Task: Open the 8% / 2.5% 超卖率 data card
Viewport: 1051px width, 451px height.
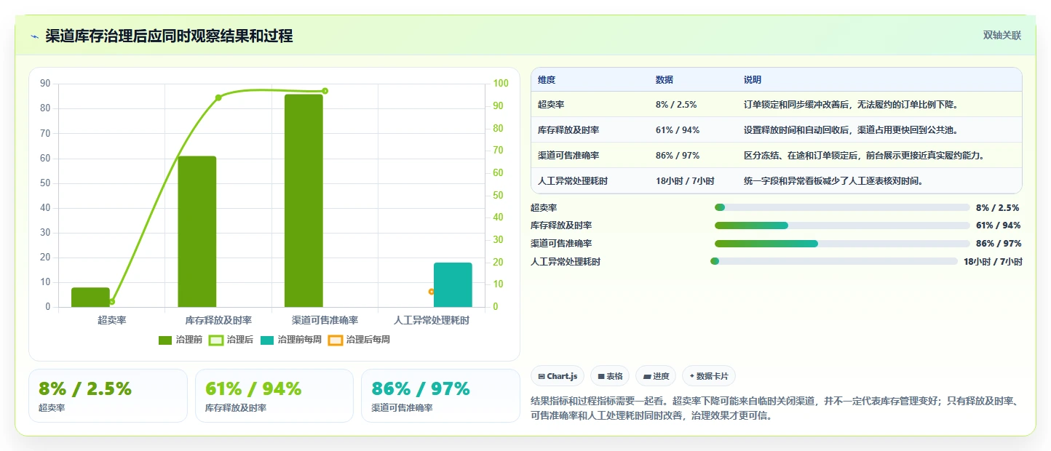Action: coord(108,396)
